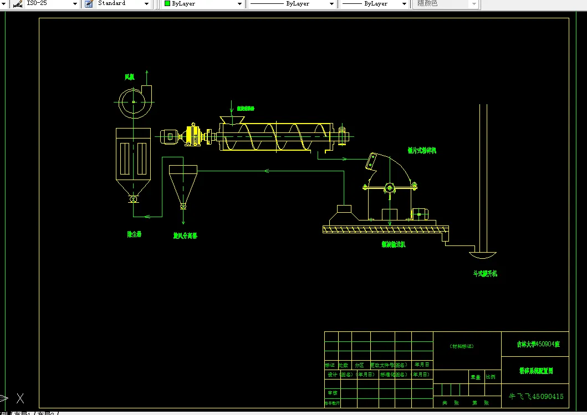Image resolution: width=587 pixels, height=415 pixels.
Task: Switch to the 布局2 layout tab
Action: tap(47, 413)
